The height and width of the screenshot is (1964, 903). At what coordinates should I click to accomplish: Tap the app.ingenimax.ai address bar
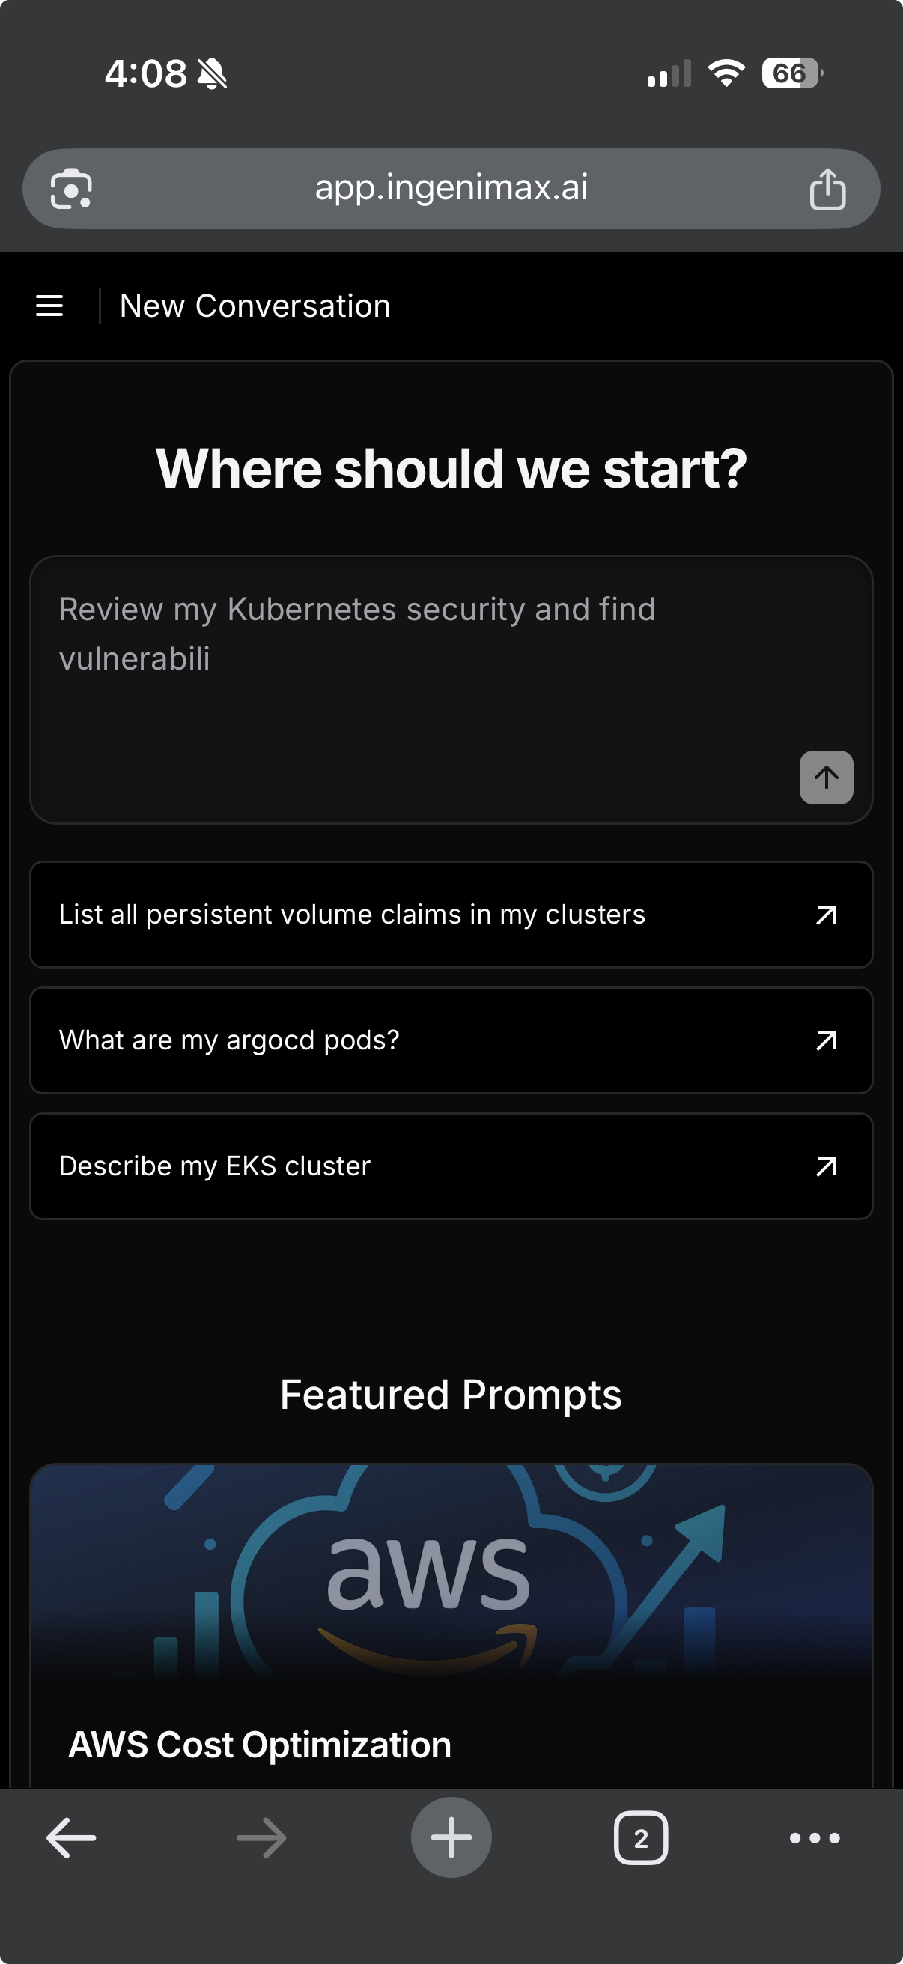[451, 187]
